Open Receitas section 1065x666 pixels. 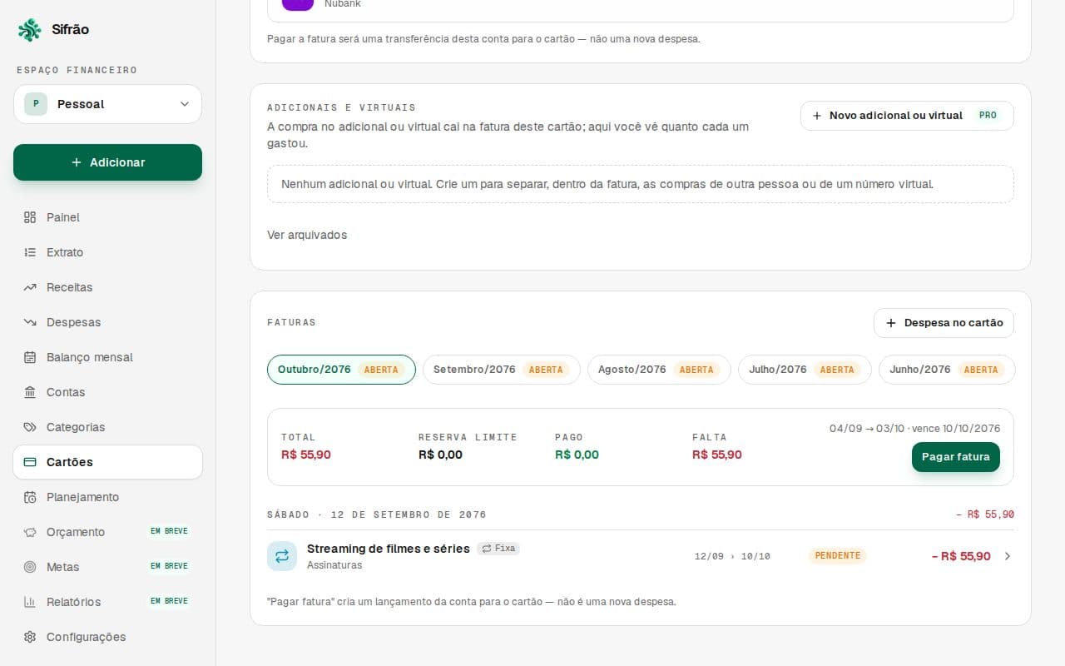coord(107,287)
